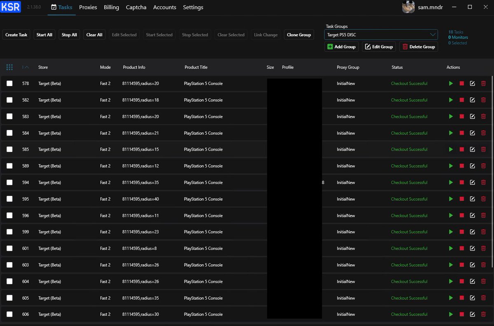494x326 pixels.
Task: Edit task 606 via pencil icon
Action: tap(473, 314)
